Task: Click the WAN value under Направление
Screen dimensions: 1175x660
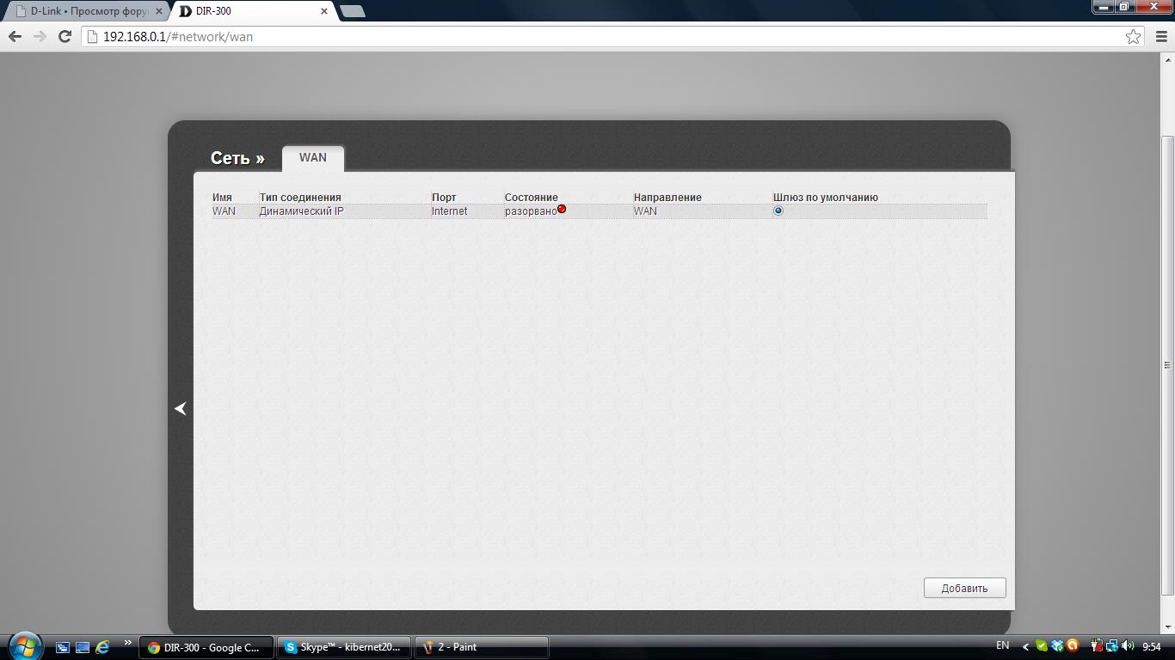Action: (x=645, y=211)
